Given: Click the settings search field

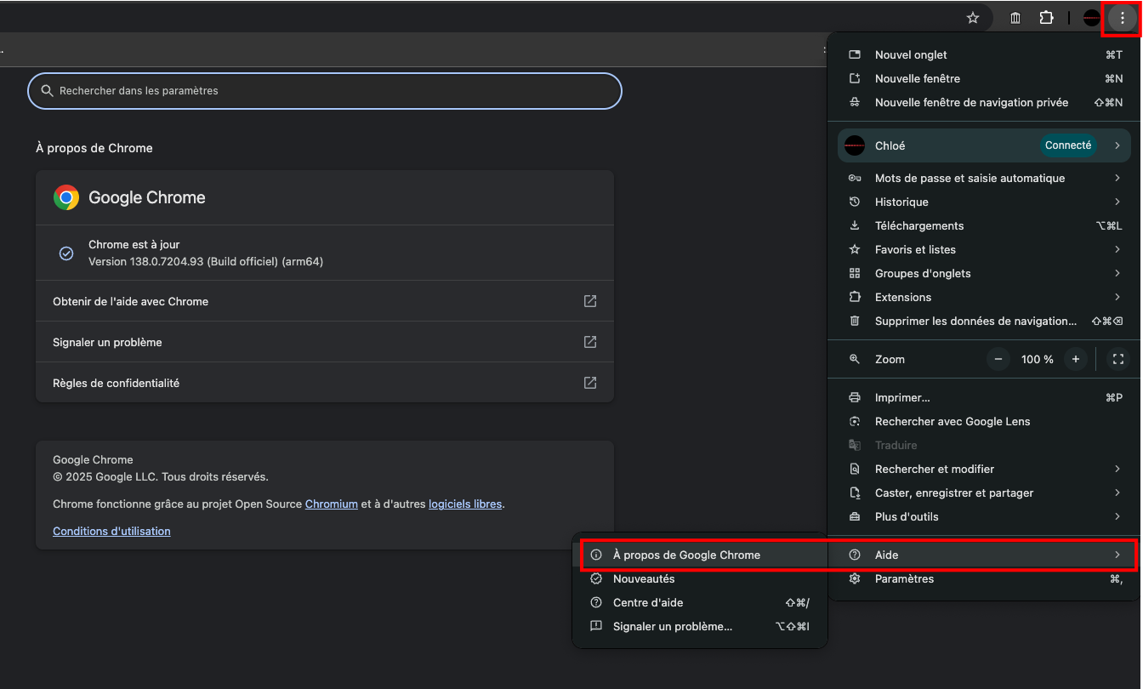Looking at the screenshot, I should tap(325, 91).
